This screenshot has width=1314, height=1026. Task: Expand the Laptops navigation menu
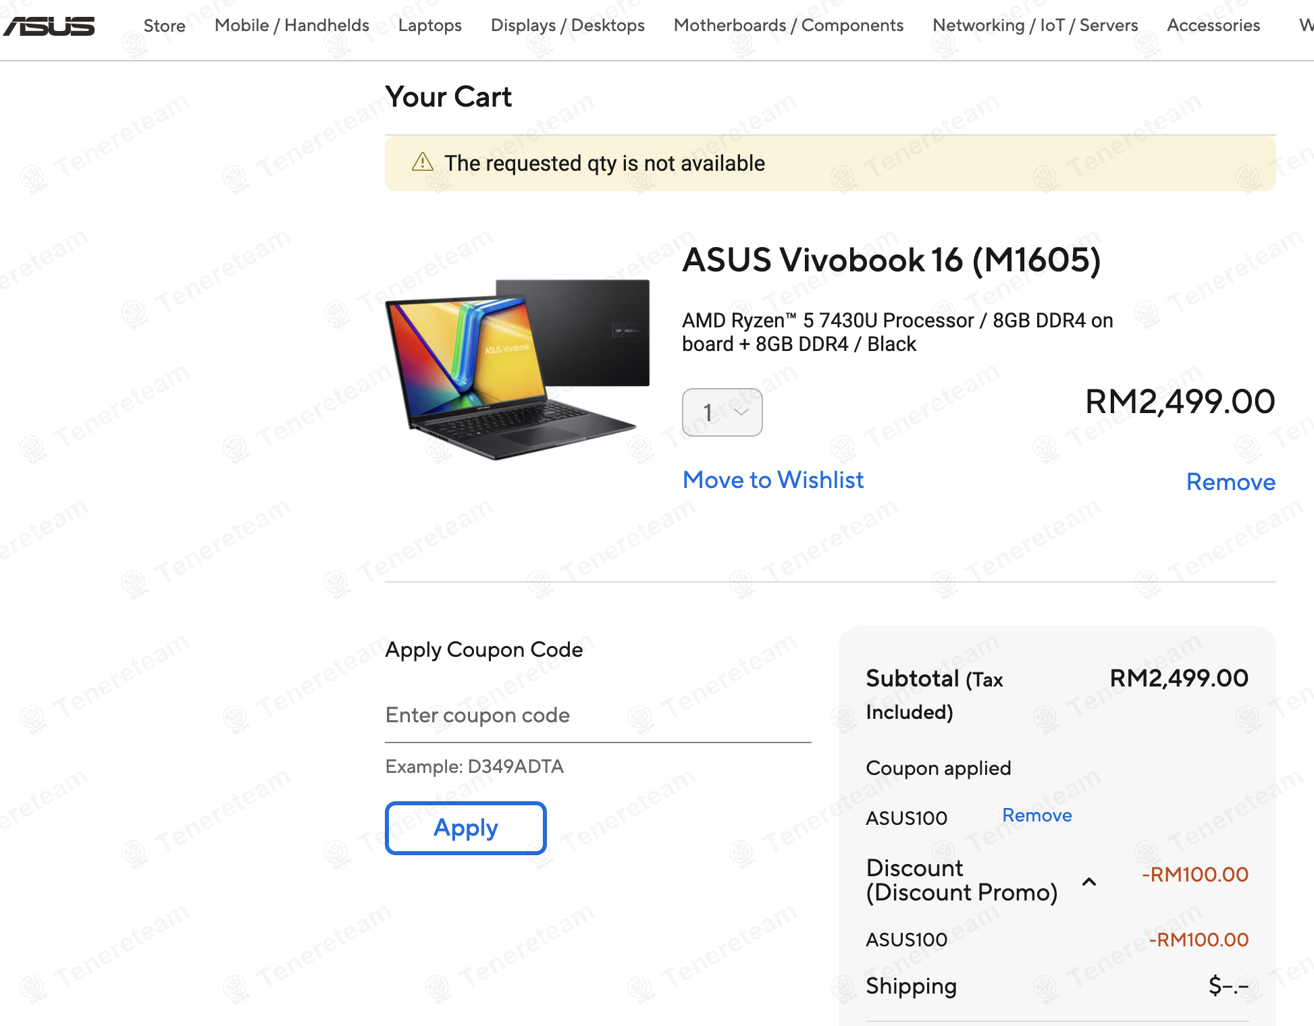429,26
